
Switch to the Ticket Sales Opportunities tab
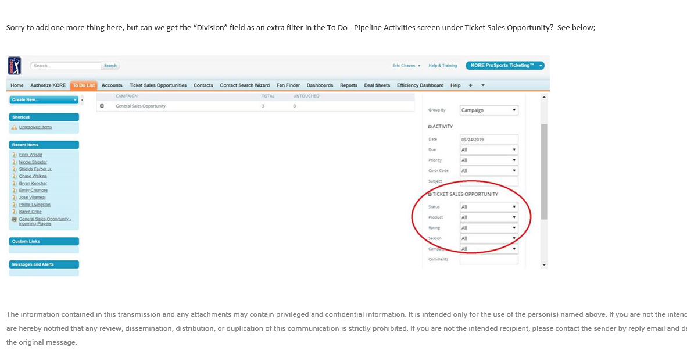(158, 85)
